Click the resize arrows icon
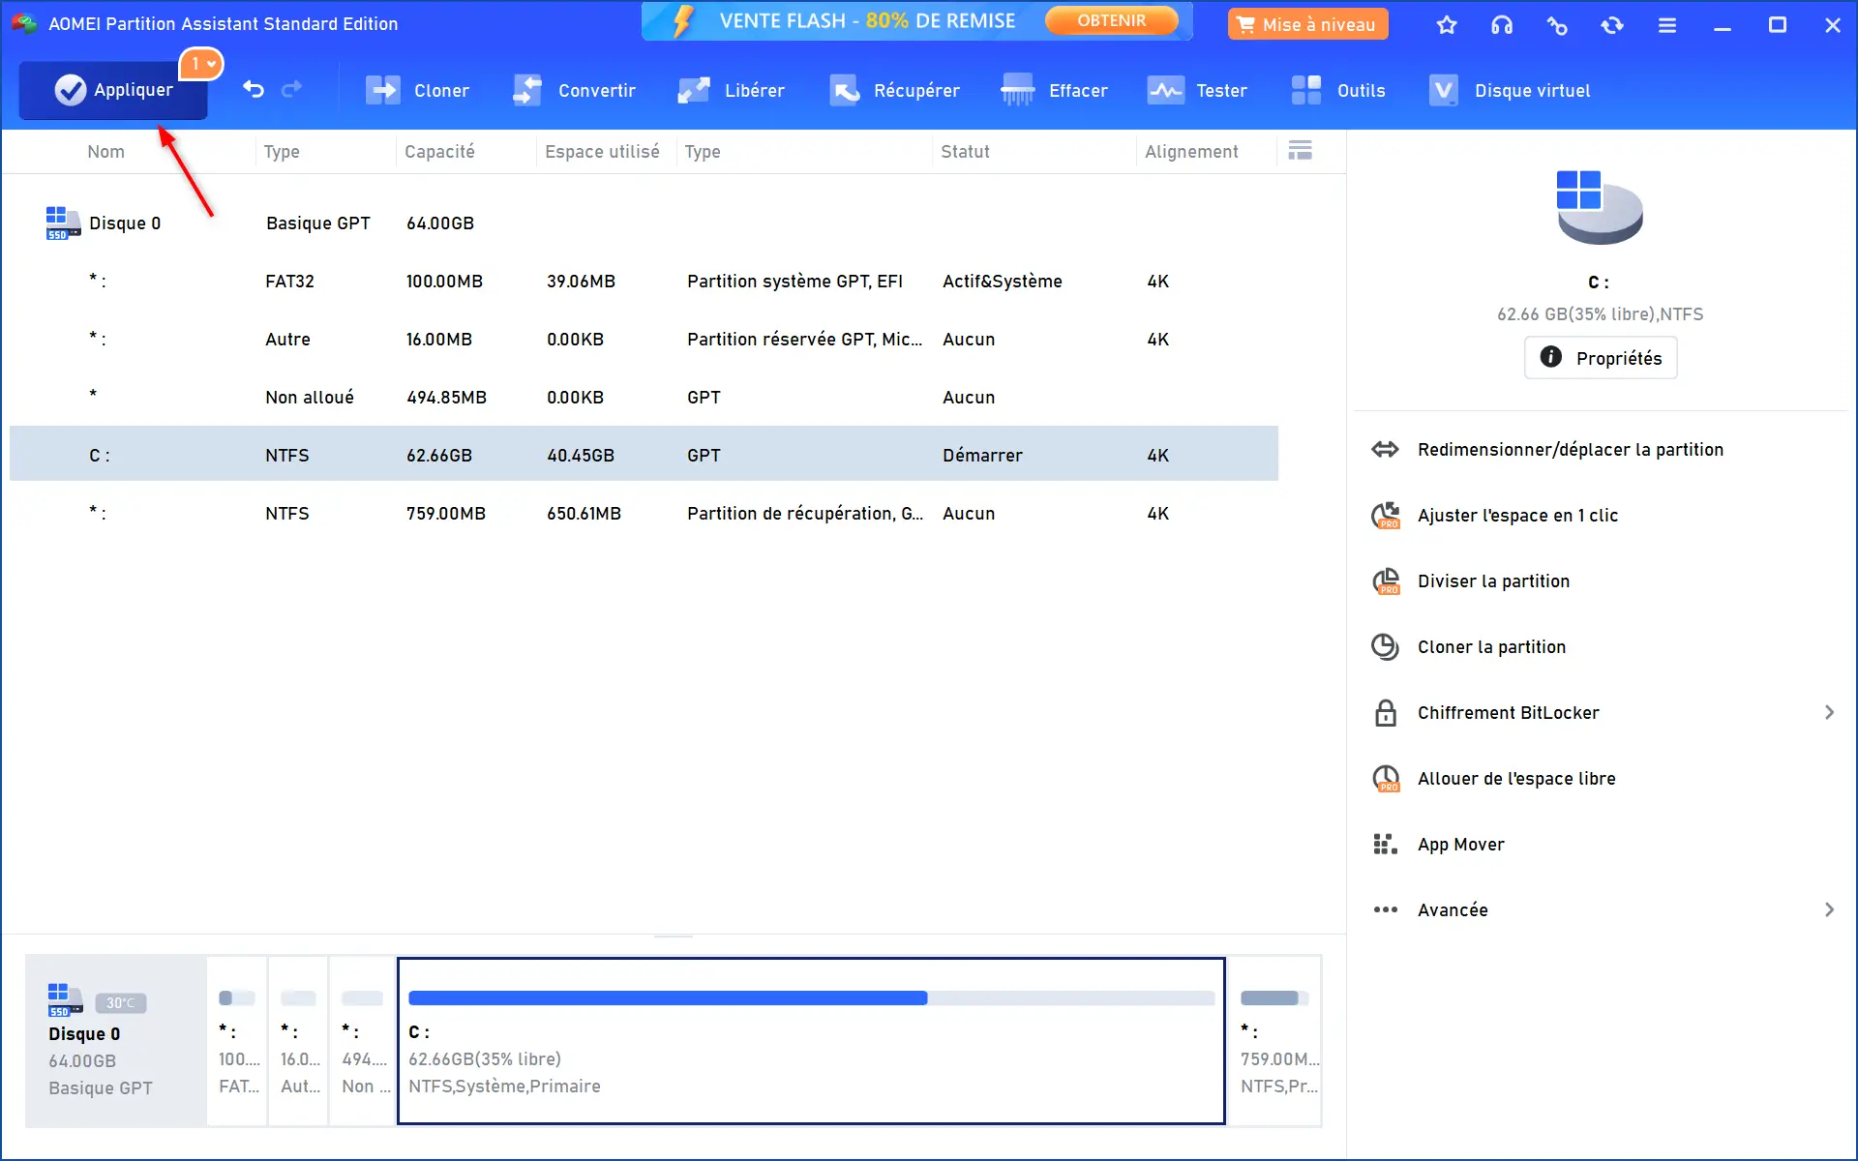The width and height of the screenshot is (1858, 1161). pos(1385,450)
